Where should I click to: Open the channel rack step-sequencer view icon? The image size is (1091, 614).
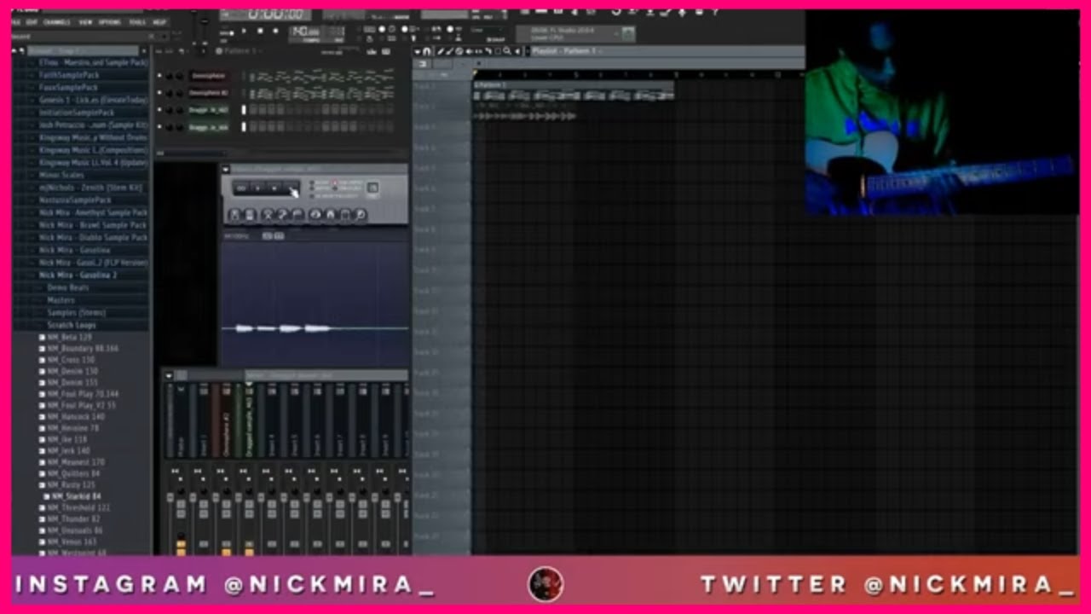386,51
